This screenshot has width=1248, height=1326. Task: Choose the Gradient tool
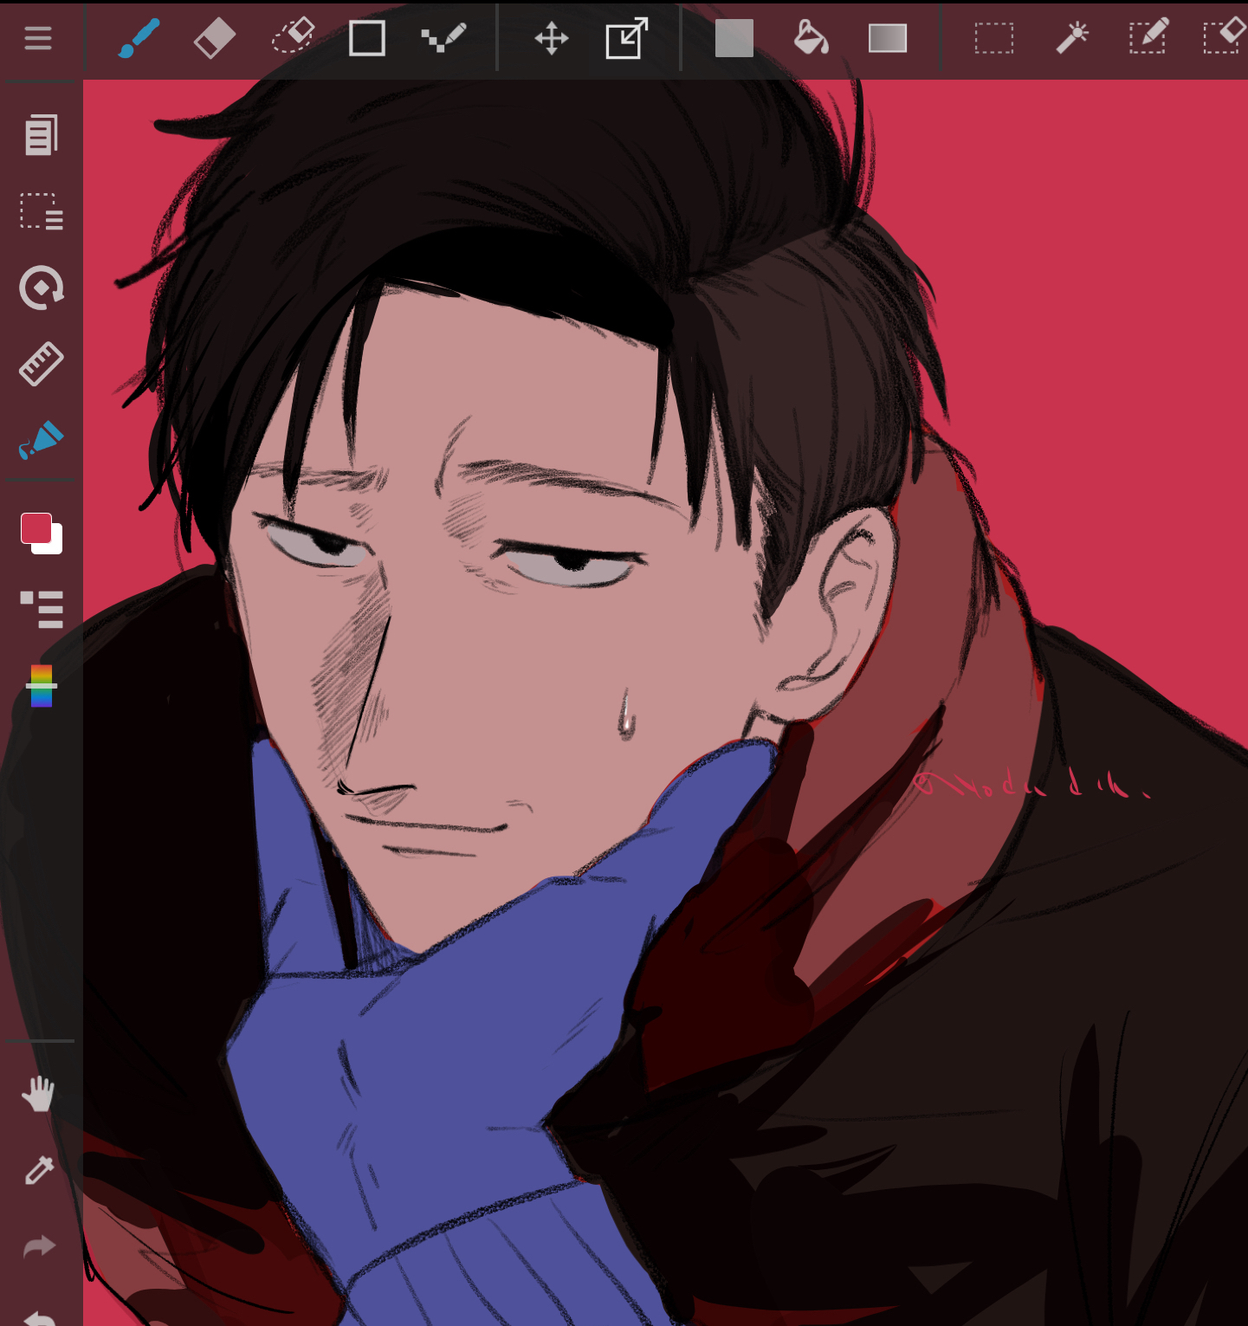888,38
